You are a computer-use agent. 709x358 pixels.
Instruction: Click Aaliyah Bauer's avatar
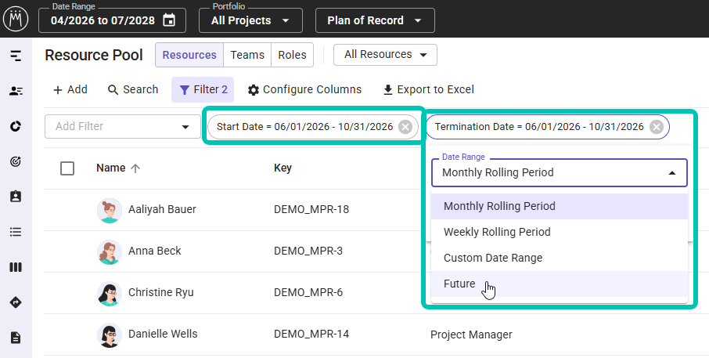click(x=110, y=211)
